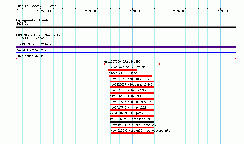This screenshot has width=244, height=144.
Task: Click nsv4525509 (gnomADStructuralVariants) label
Action: pyautogui.click(x=141, y=131)
